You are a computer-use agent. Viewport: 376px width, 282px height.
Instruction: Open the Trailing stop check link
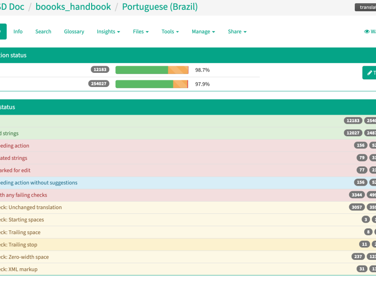[x=19, y=244]
